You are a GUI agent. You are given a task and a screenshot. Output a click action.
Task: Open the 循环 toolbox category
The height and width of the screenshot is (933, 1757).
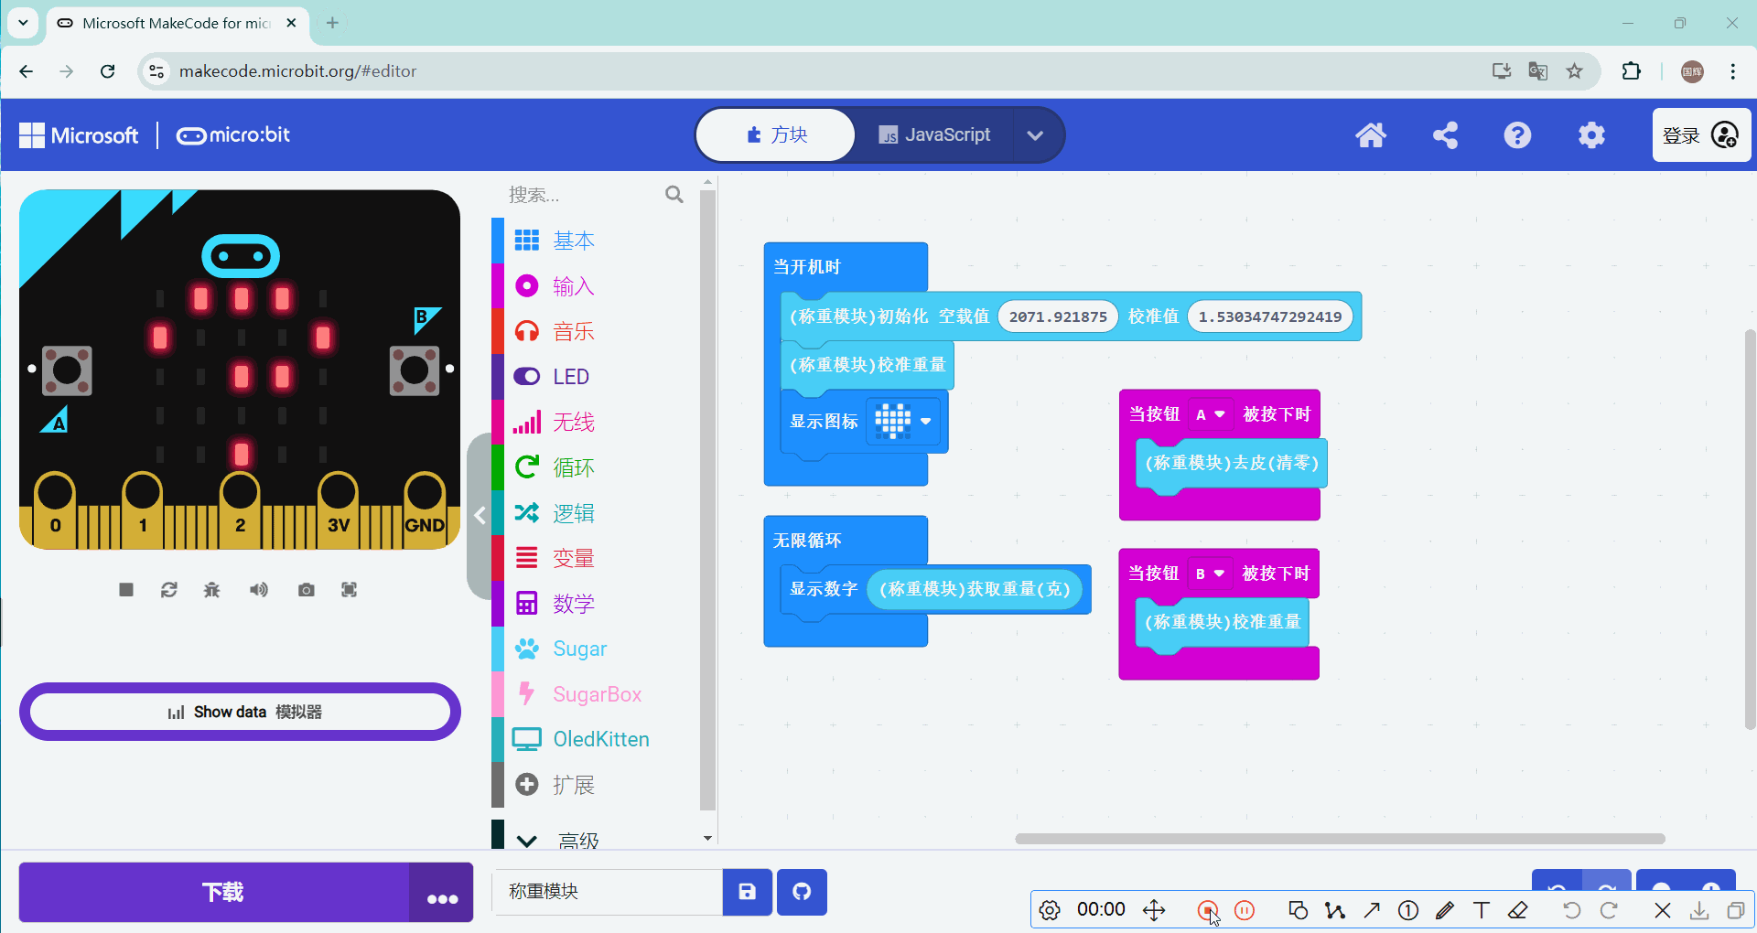[x=596, y=467]
